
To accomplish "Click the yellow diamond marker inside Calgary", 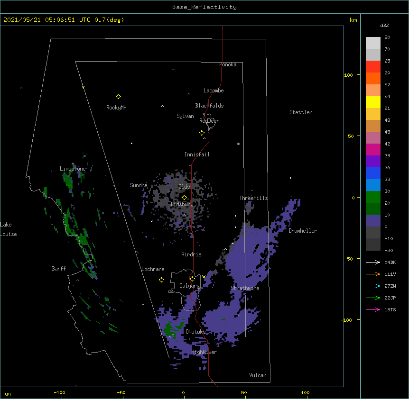I will [x=192, y=279].
